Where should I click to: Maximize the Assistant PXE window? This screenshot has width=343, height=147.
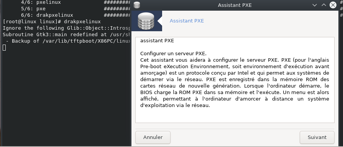coord(324,5)
